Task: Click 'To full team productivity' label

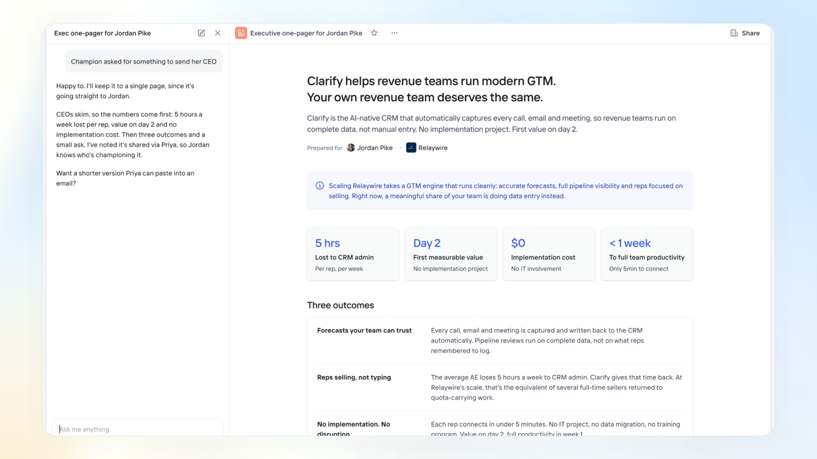Action: tap(647, 257)
